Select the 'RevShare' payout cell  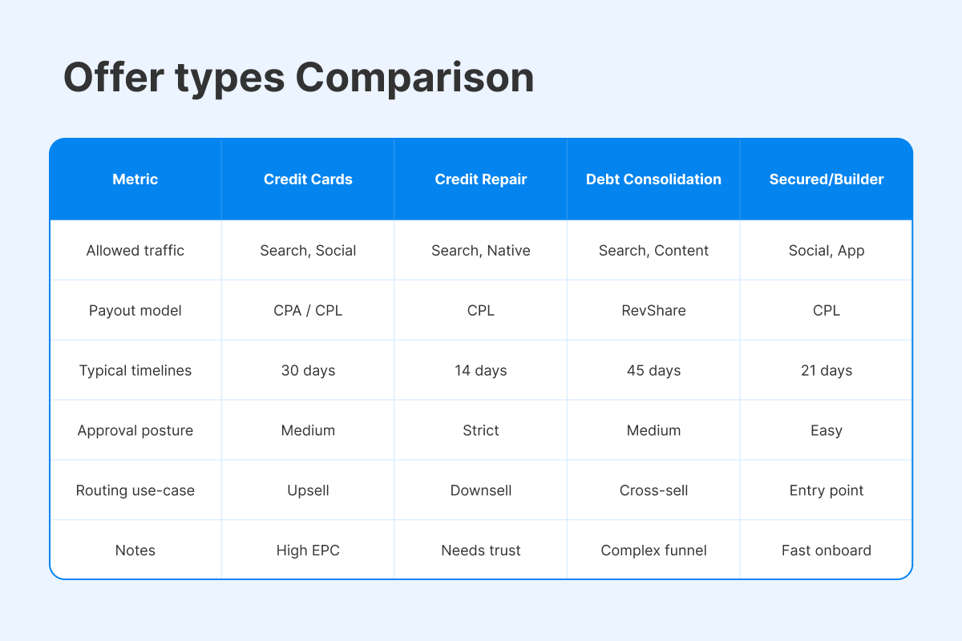653,311
